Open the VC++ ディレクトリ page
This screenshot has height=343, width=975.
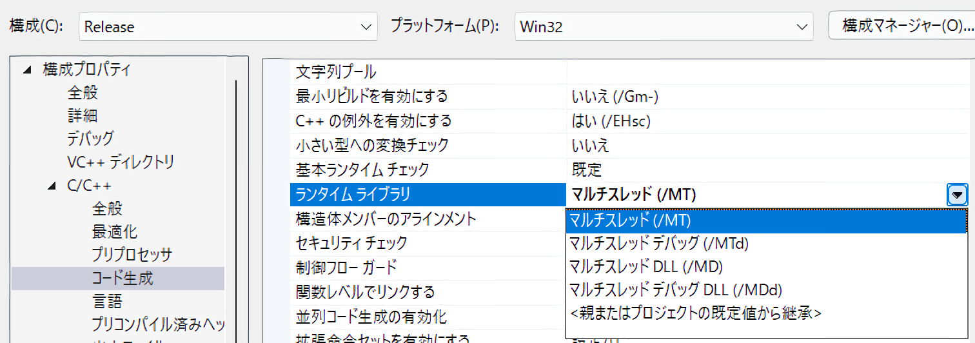(121, 162)
